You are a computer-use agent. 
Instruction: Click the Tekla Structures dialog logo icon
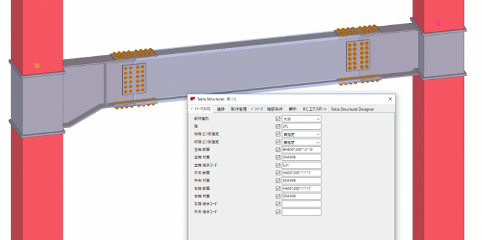coord(193,99)
